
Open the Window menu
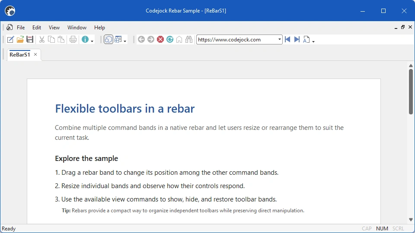point(77,28)
